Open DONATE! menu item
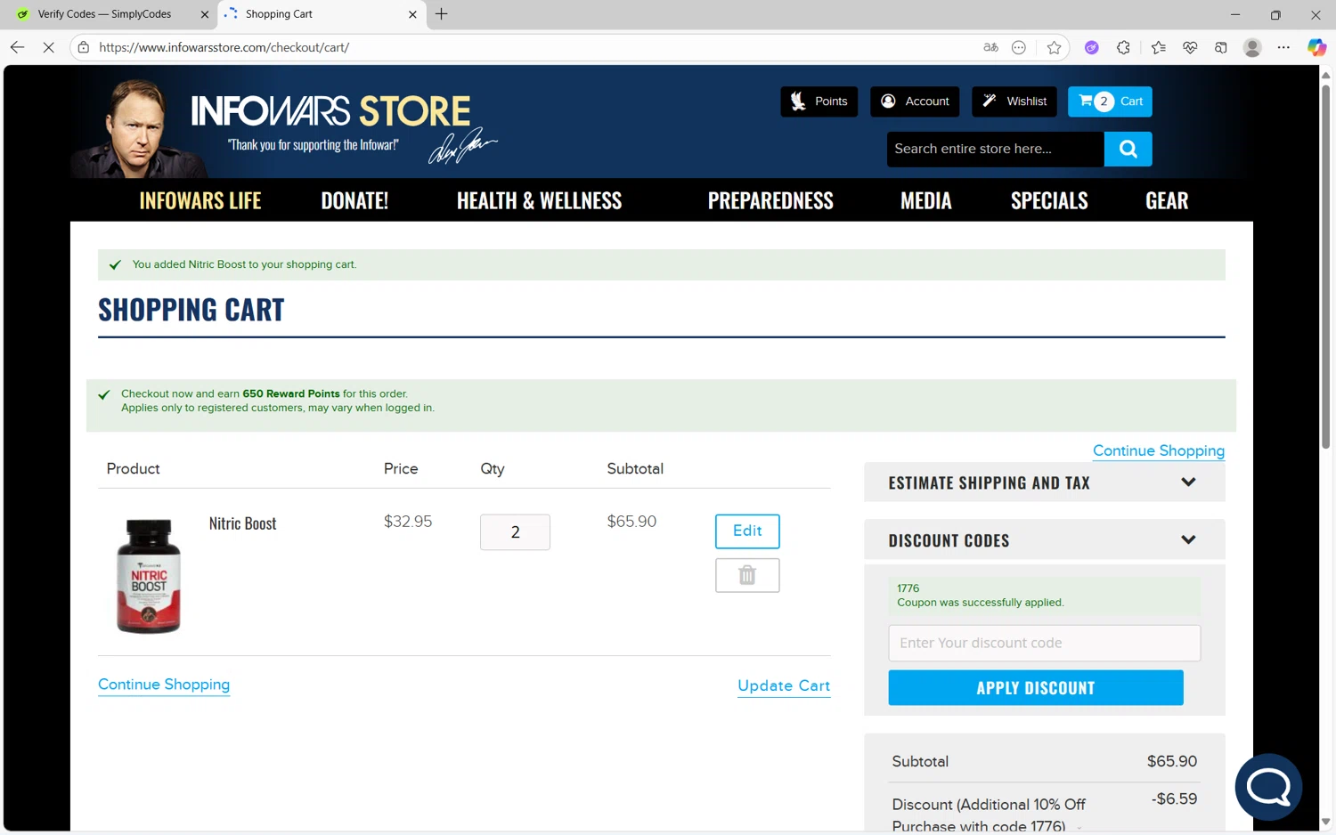The height and width of the screenshot is (835, 1336). [x=354, y=200]
